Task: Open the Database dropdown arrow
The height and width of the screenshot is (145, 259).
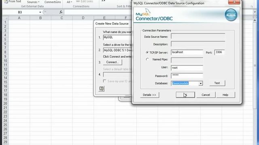Action: [x=201, y=83]
